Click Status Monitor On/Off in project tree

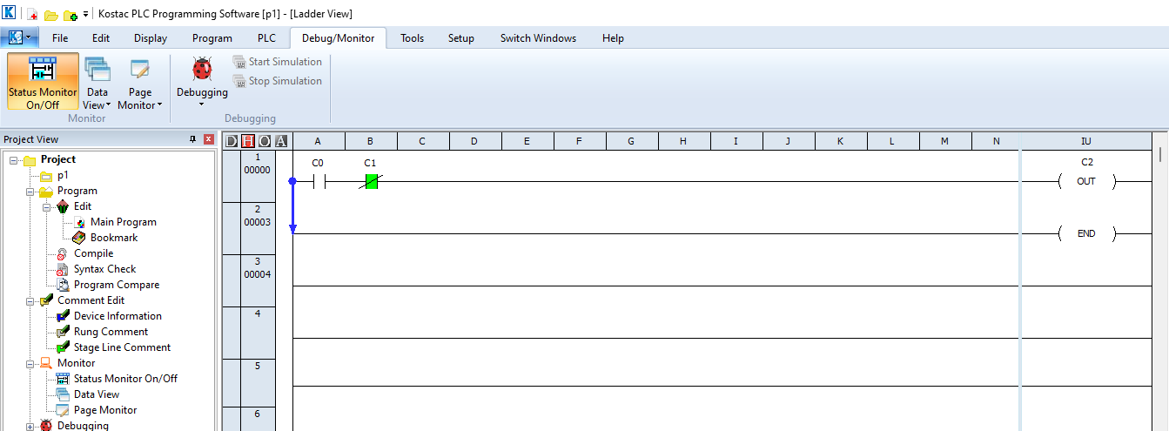click(125, 379)
